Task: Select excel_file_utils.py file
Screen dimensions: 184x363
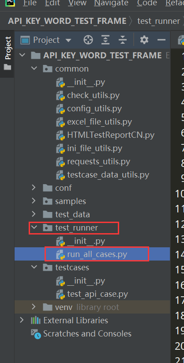Action: pos(100,121)
